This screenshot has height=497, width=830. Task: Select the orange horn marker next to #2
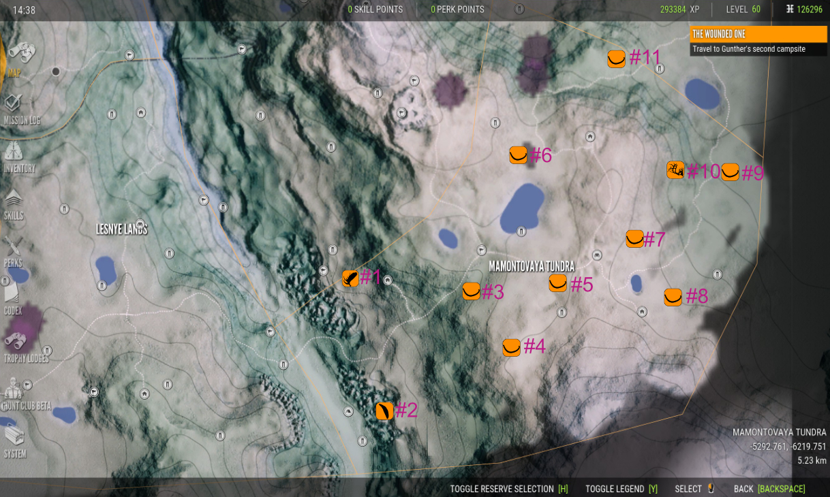(384, 411)
